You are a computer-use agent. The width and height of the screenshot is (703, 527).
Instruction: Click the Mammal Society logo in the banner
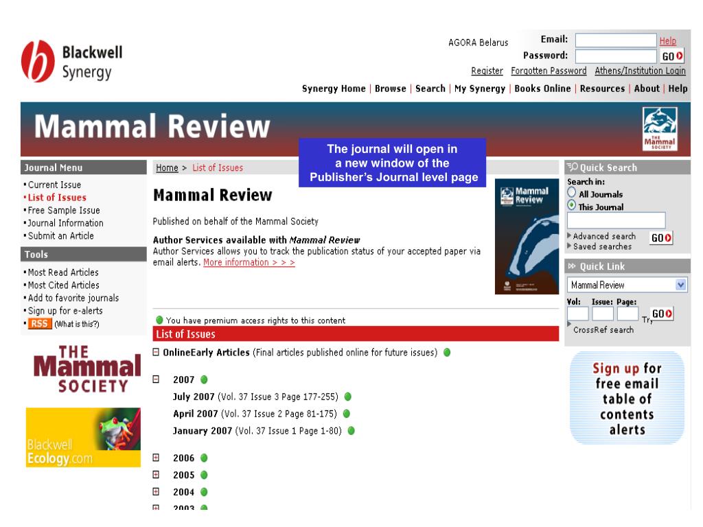[x=660, y=128]
